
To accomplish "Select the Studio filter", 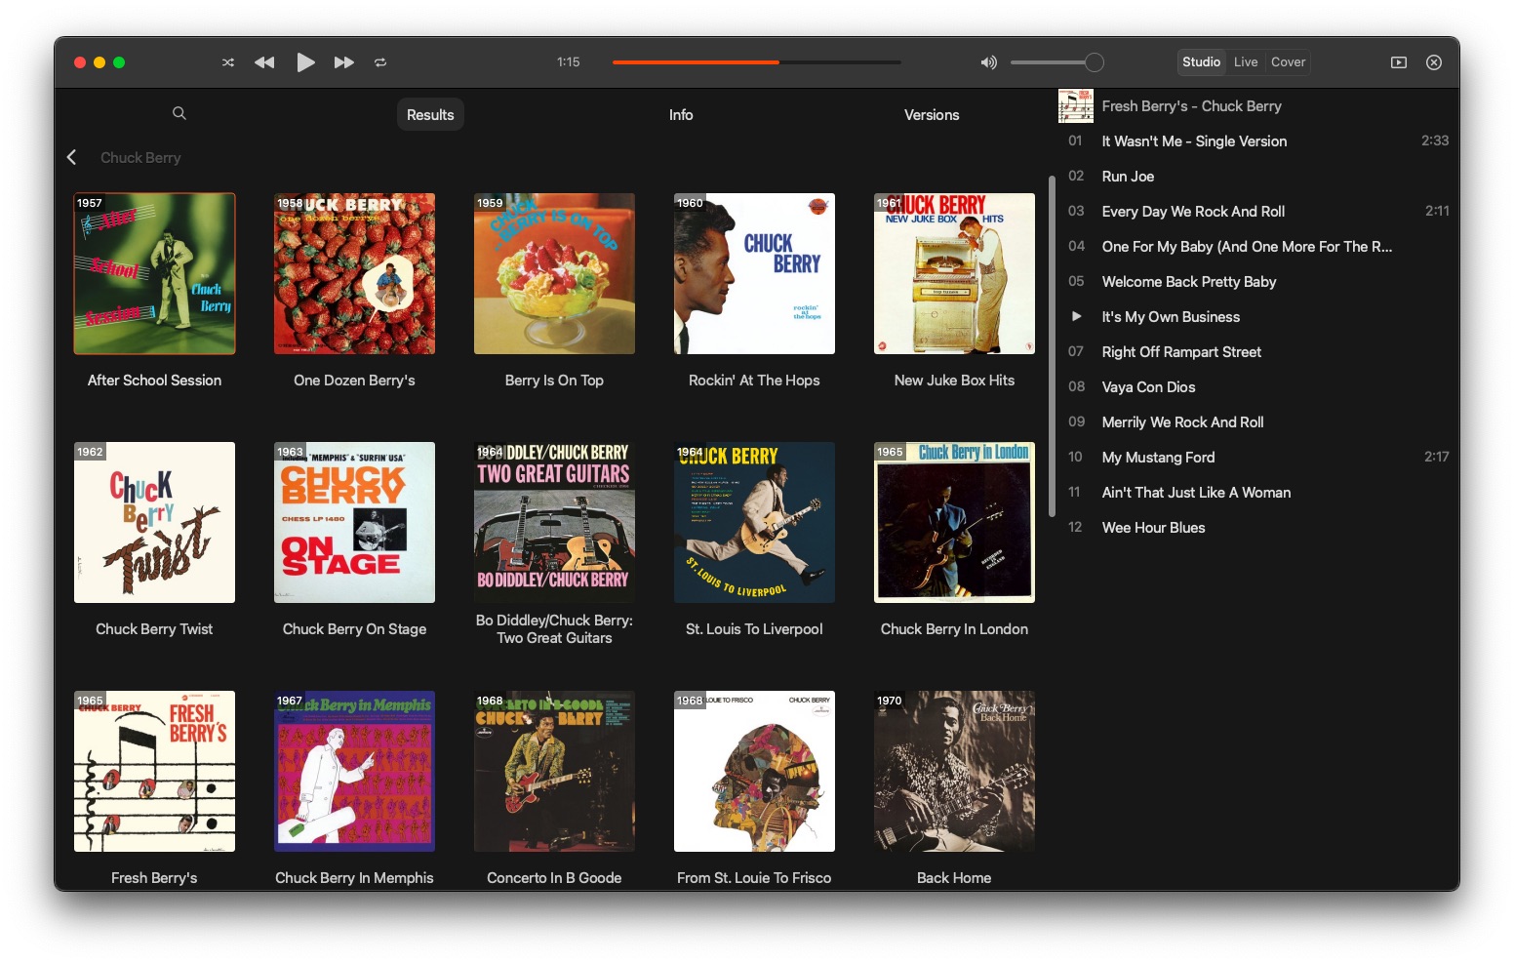I will 1201,62.
